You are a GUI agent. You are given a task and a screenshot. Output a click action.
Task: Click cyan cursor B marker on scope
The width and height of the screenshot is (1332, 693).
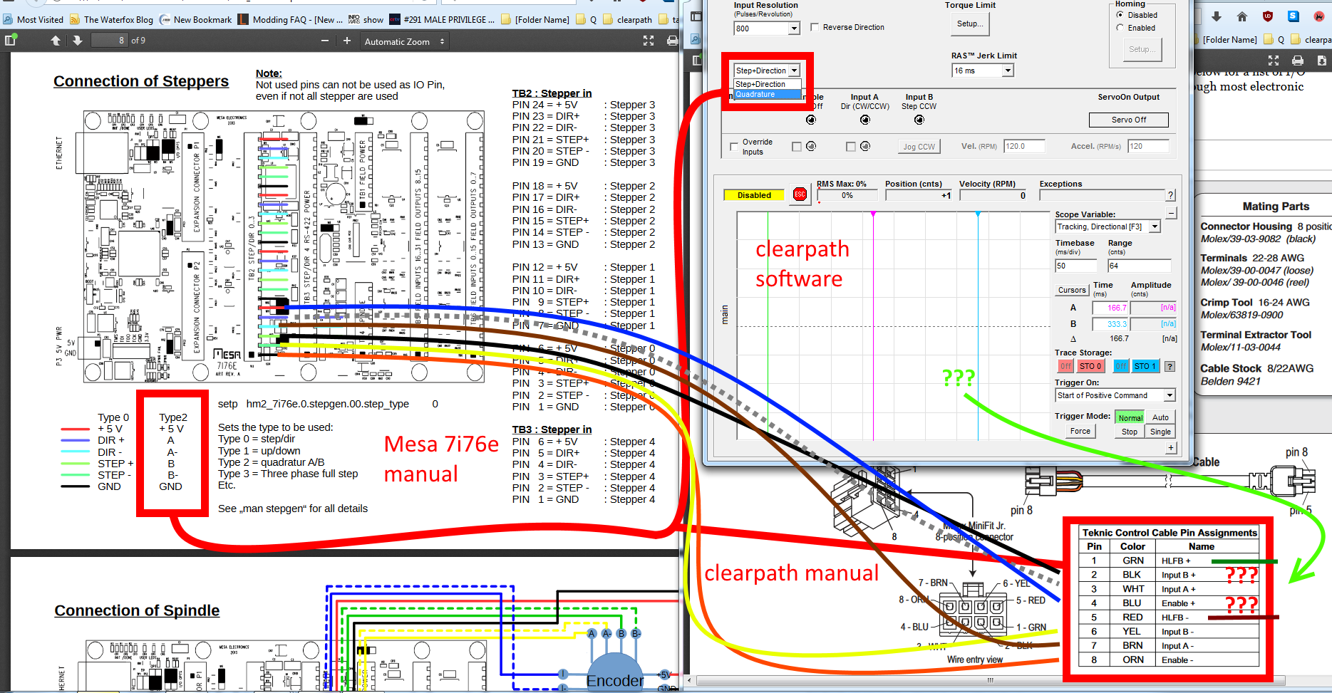(978, 214)
